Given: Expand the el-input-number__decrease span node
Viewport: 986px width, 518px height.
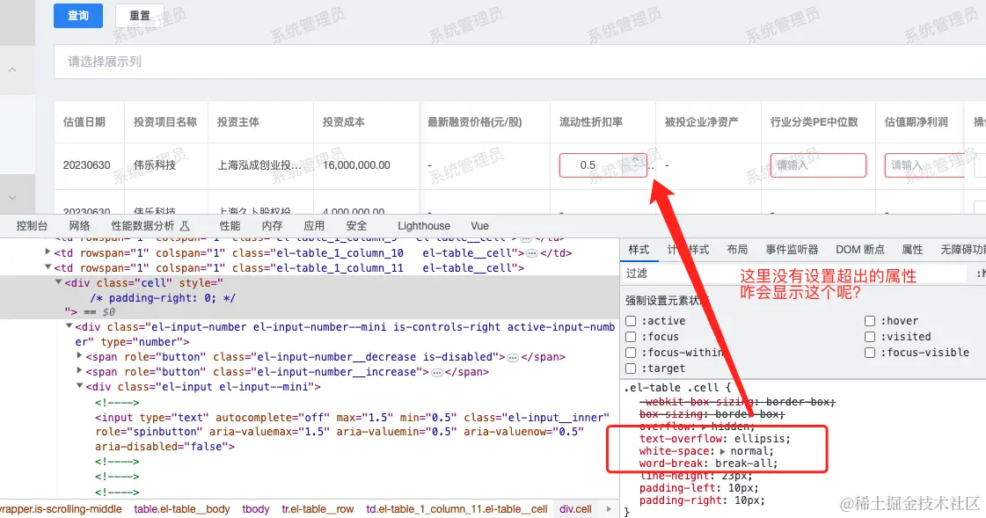Looking at the screenshot, I should coord(79,356).
